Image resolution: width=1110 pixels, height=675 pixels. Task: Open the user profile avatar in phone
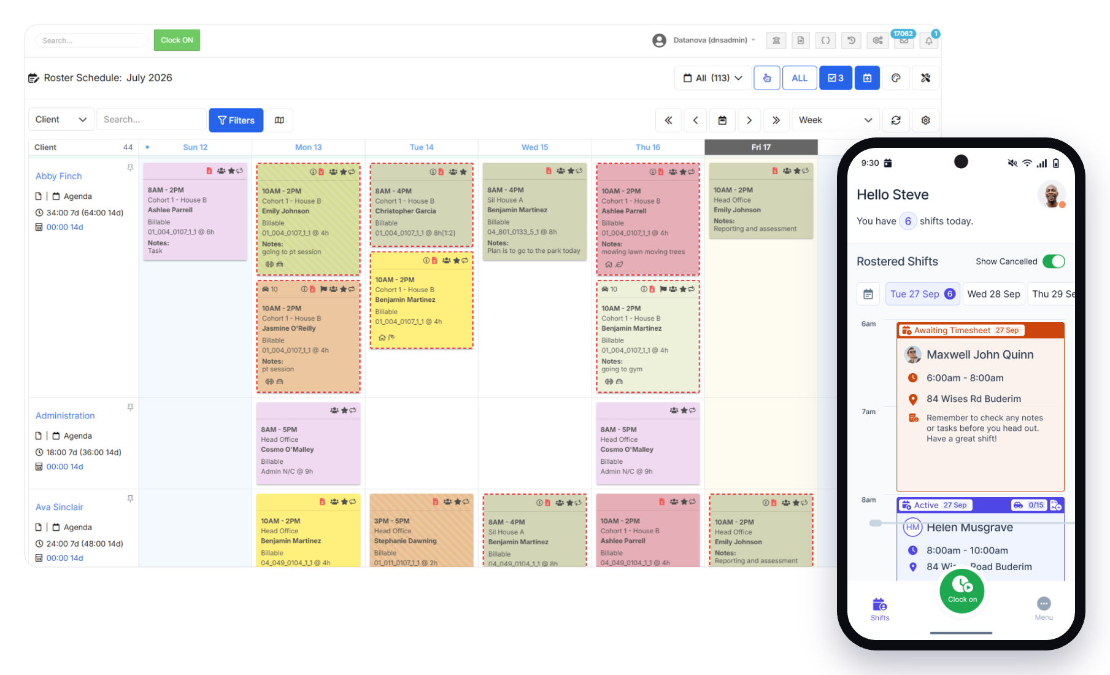(1052, 195)
